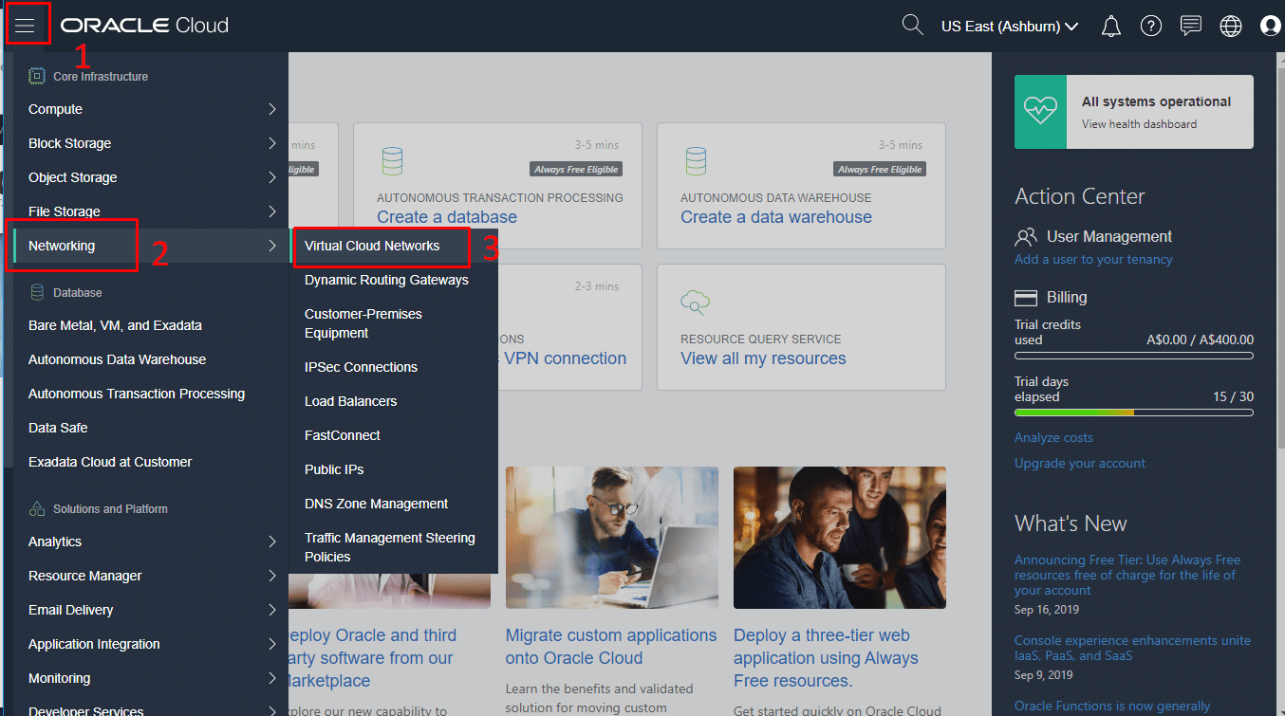Click the Create a data warehouse link
This screenshot has height=716, width=1285.
(776, 217)
